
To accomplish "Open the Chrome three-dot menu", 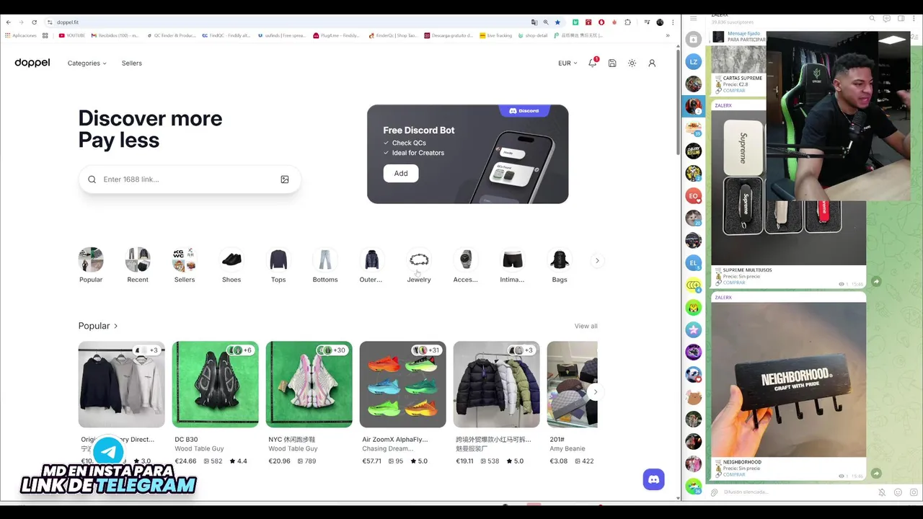I will click(x=673, y=22).
